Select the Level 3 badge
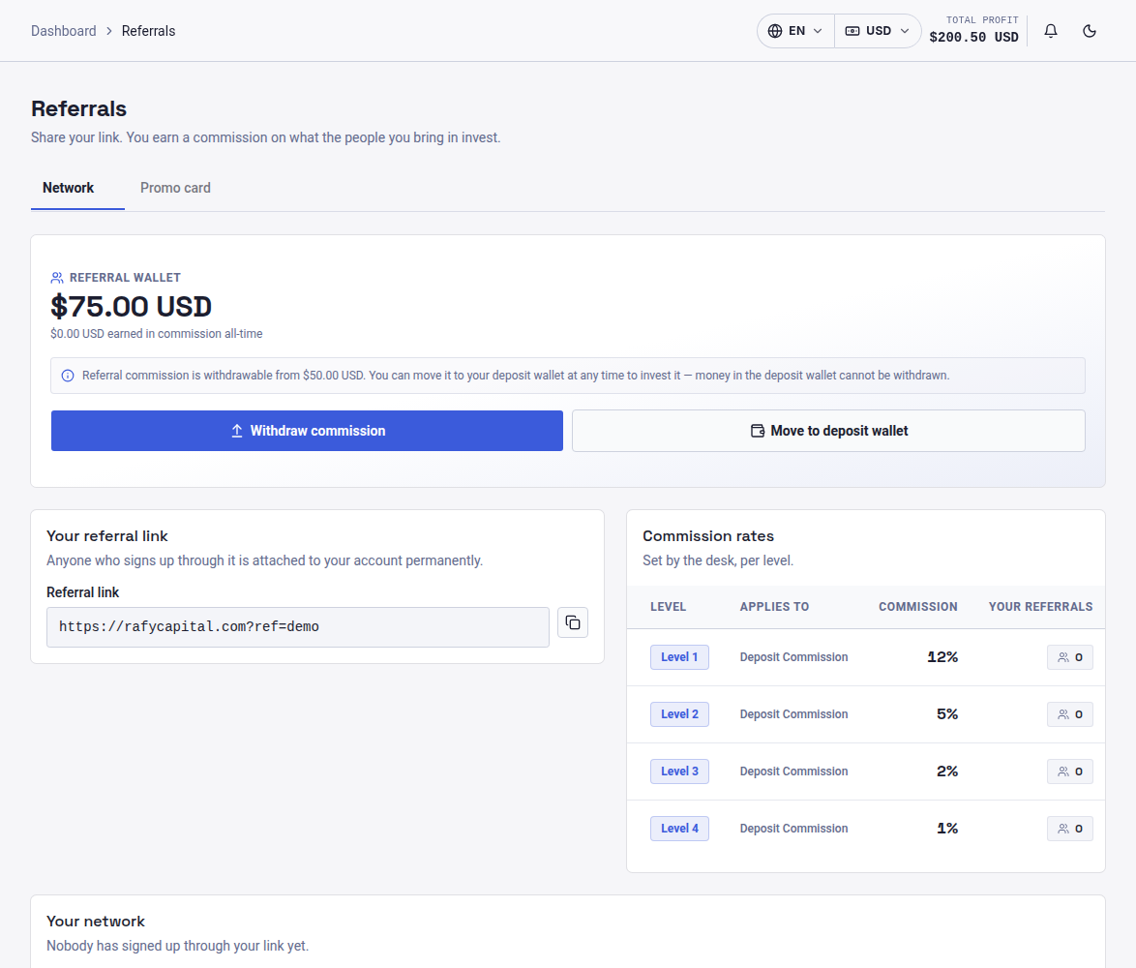The width and height of the screenshot is (1136, 968). coord(679,771)
